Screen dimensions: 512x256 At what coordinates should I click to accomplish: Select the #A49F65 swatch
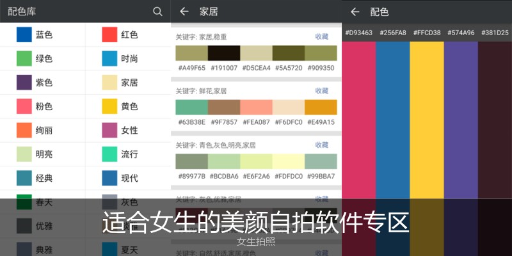[x=191, y=53]
